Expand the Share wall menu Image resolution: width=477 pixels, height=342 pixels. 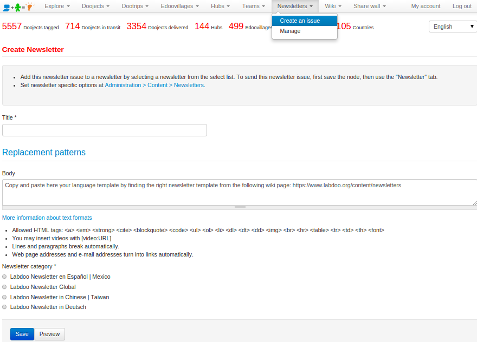coord(370,6)
